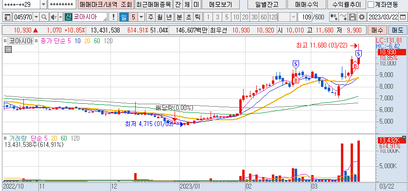Click the 03/22 date label on axis
Screen dimensions: 408x191
coord(387,186)
